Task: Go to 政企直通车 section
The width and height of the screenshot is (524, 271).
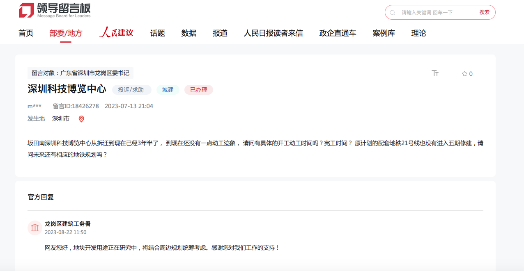Action: coord(338,33)
